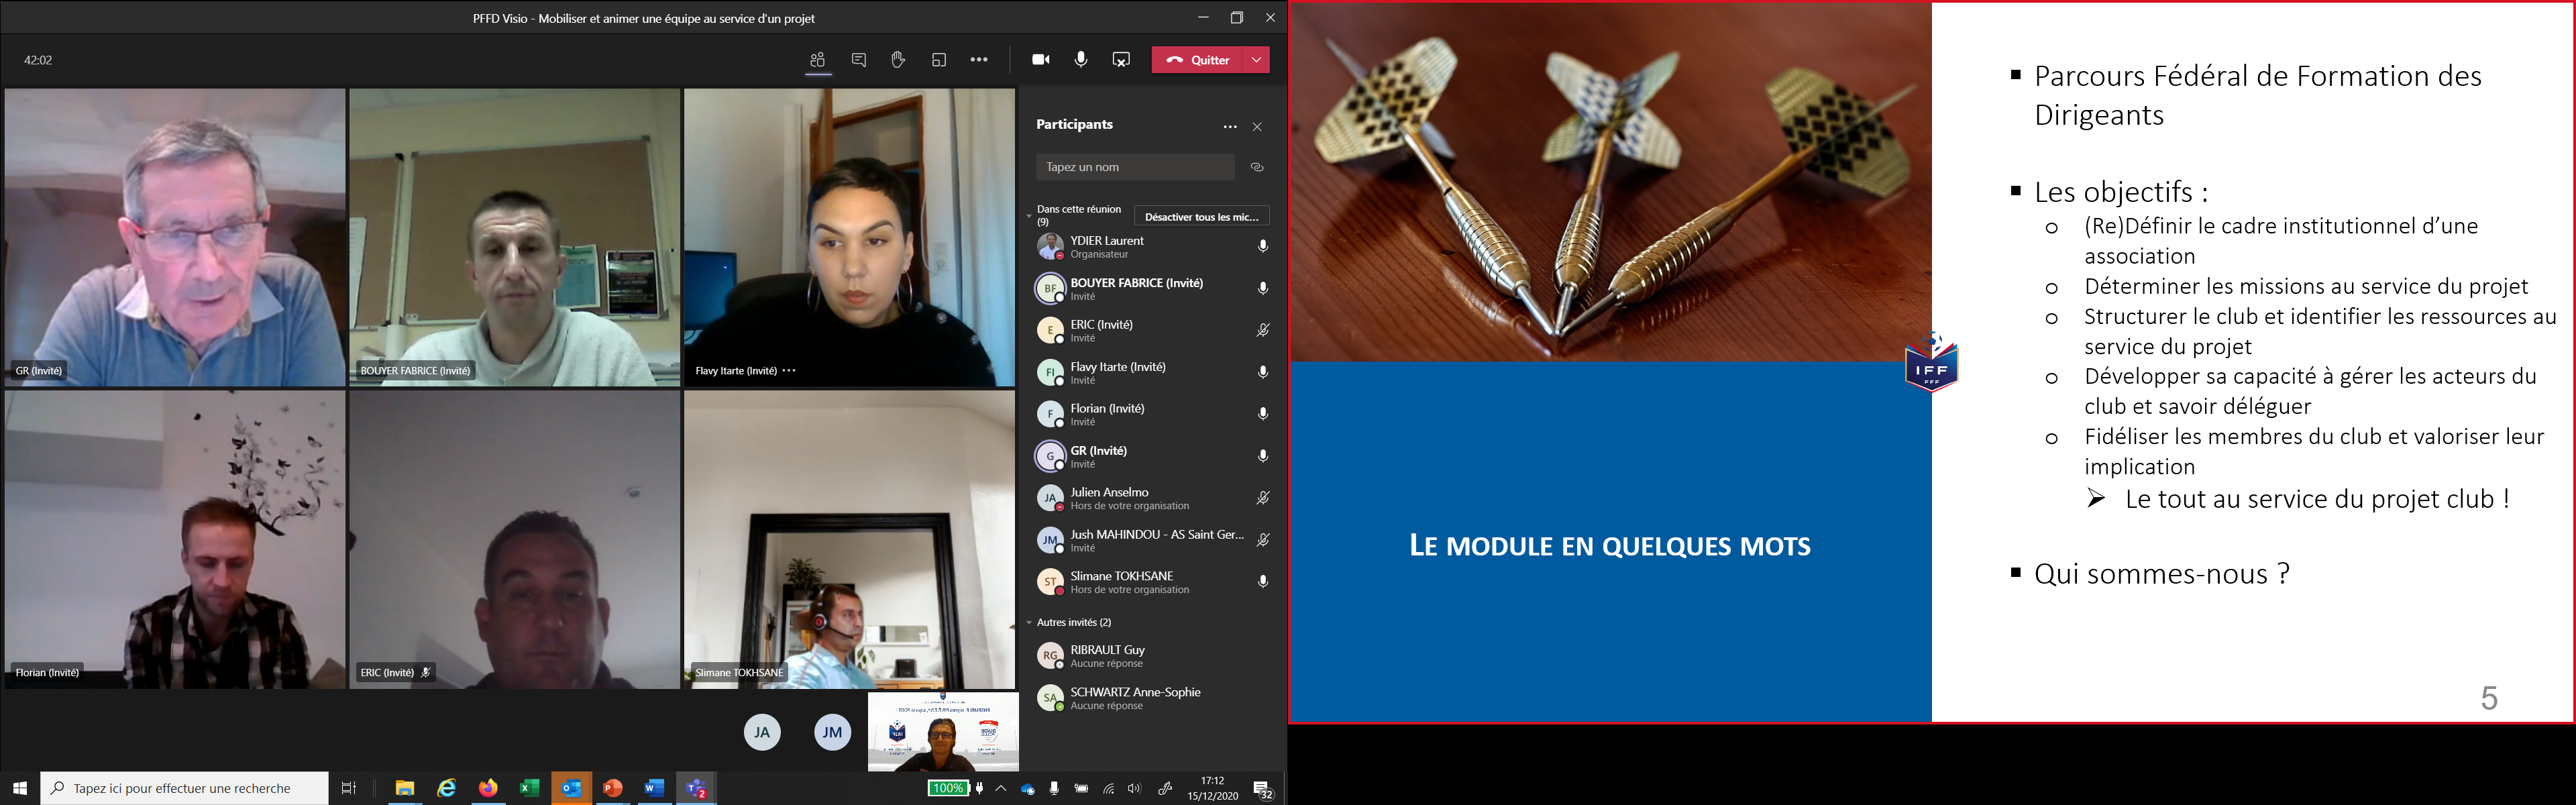Viewport: 2576px width, 805px height.
Task: Mute your microphone in toolbar
Action: point(1081,60)
